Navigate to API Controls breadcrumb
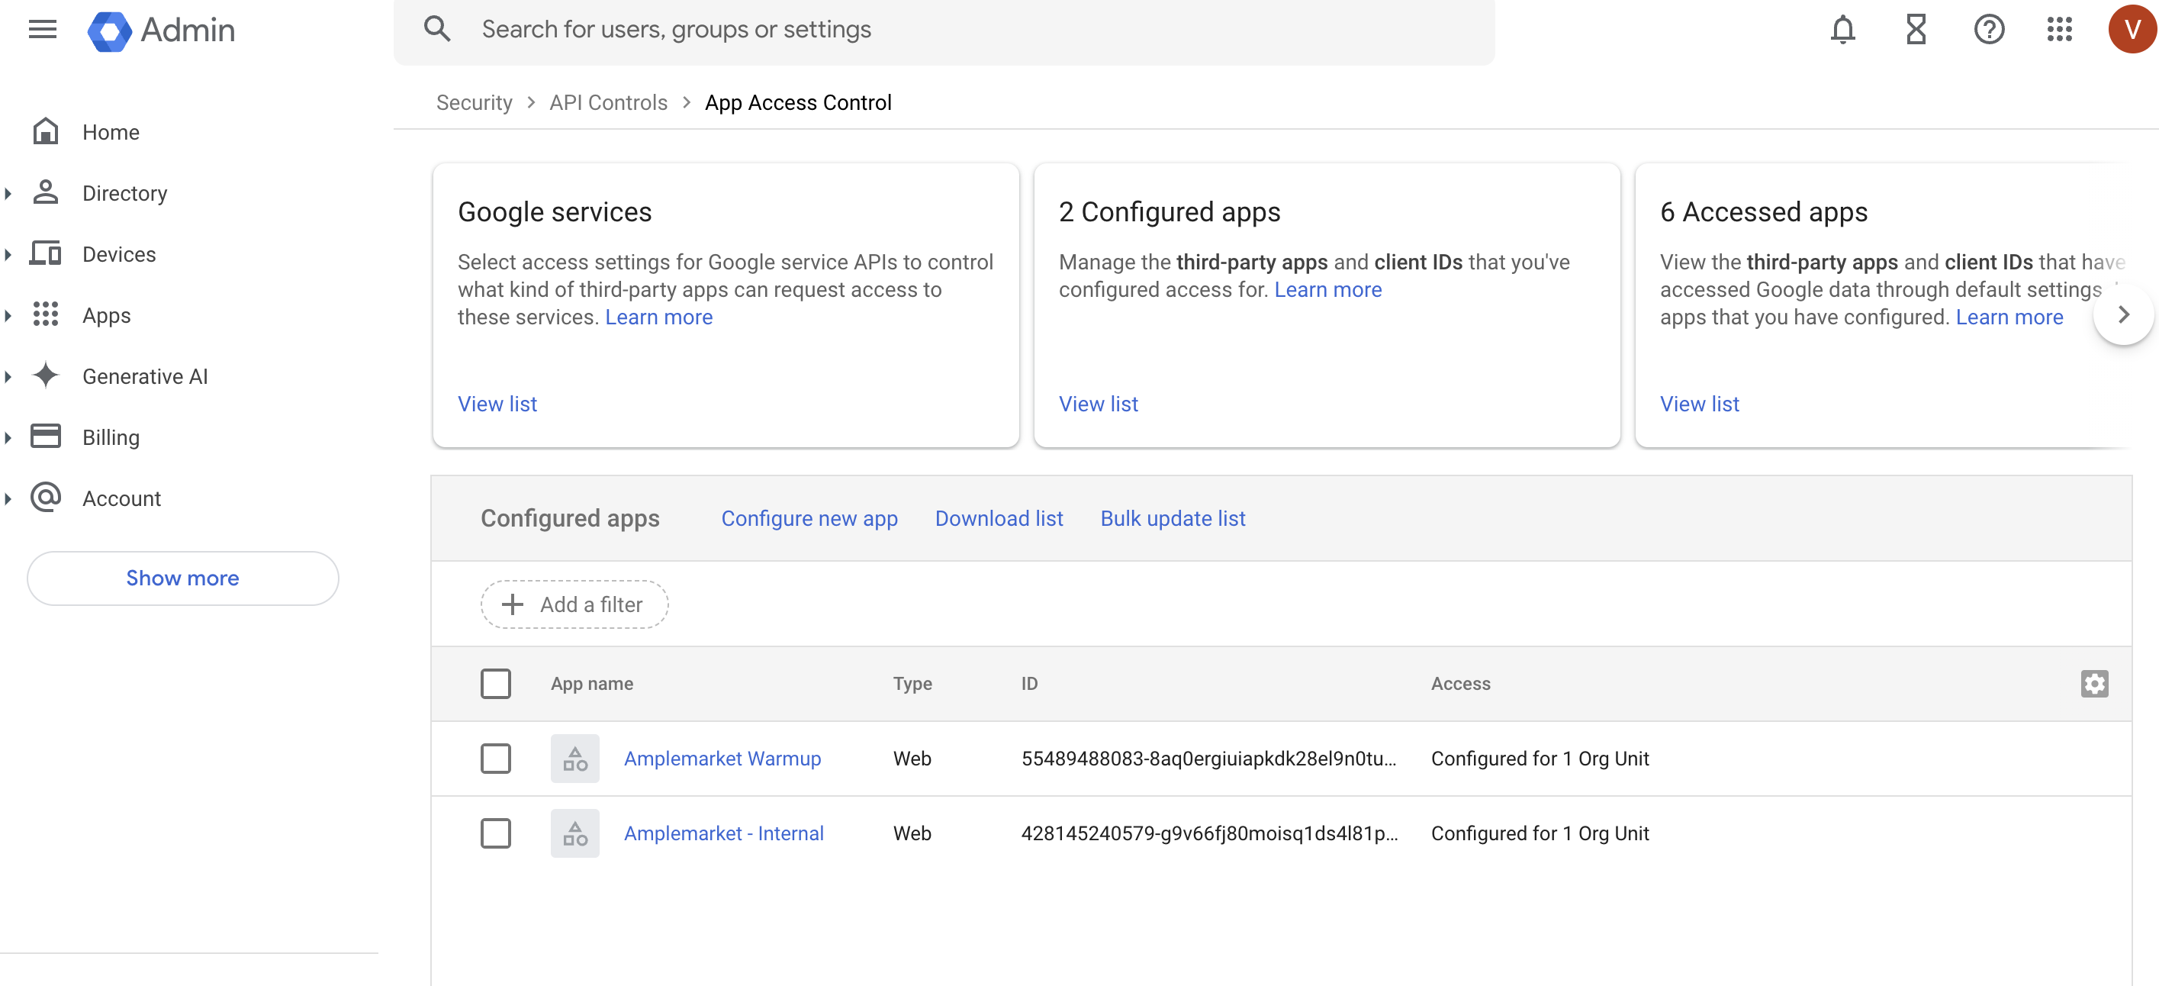The image size is (2159, 986). (x=607, y=102)
